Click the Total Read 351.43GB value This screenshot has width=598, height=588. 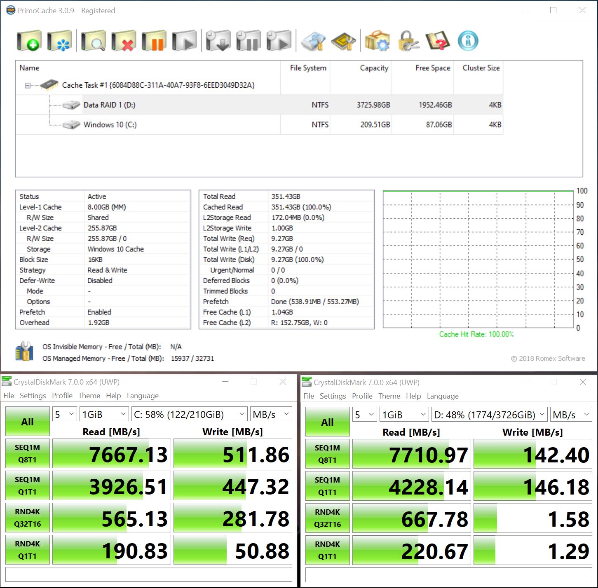[286, 196]
